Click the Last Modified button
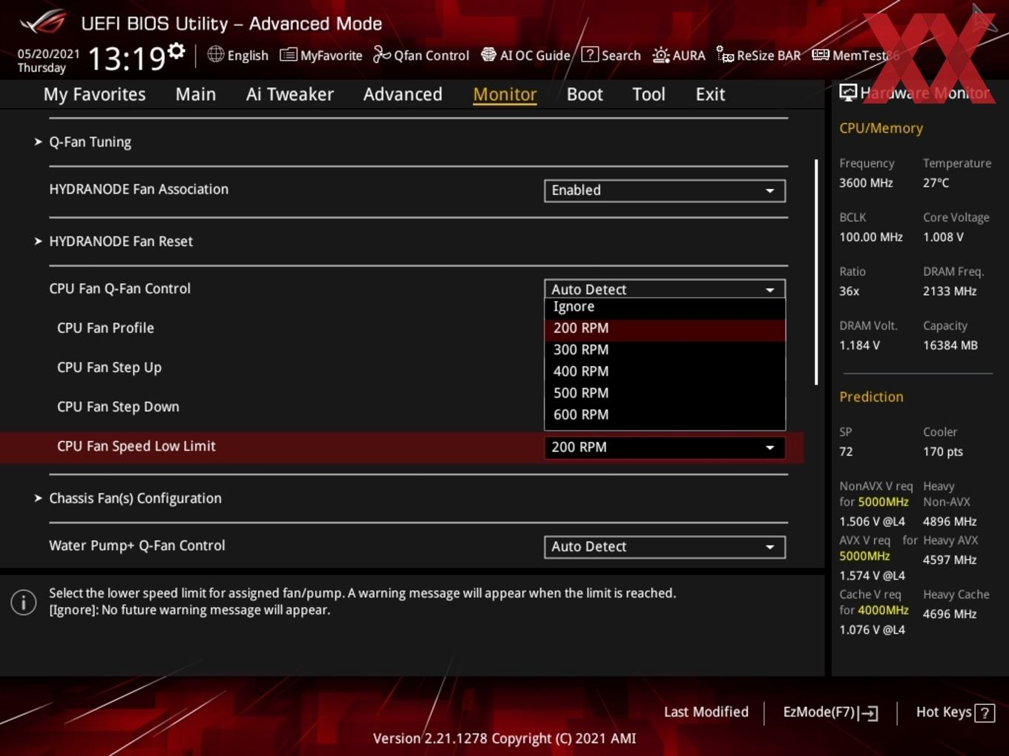The width and height of the screenshot is (1009, 756). point(706,712)
